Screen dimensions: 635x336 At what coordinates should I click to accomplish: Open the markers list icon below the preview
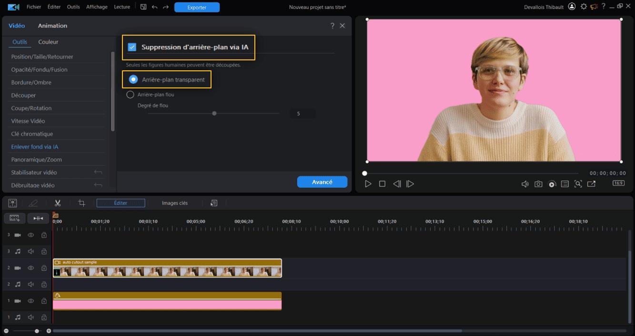pyautogui.click(x=565, y=183)
